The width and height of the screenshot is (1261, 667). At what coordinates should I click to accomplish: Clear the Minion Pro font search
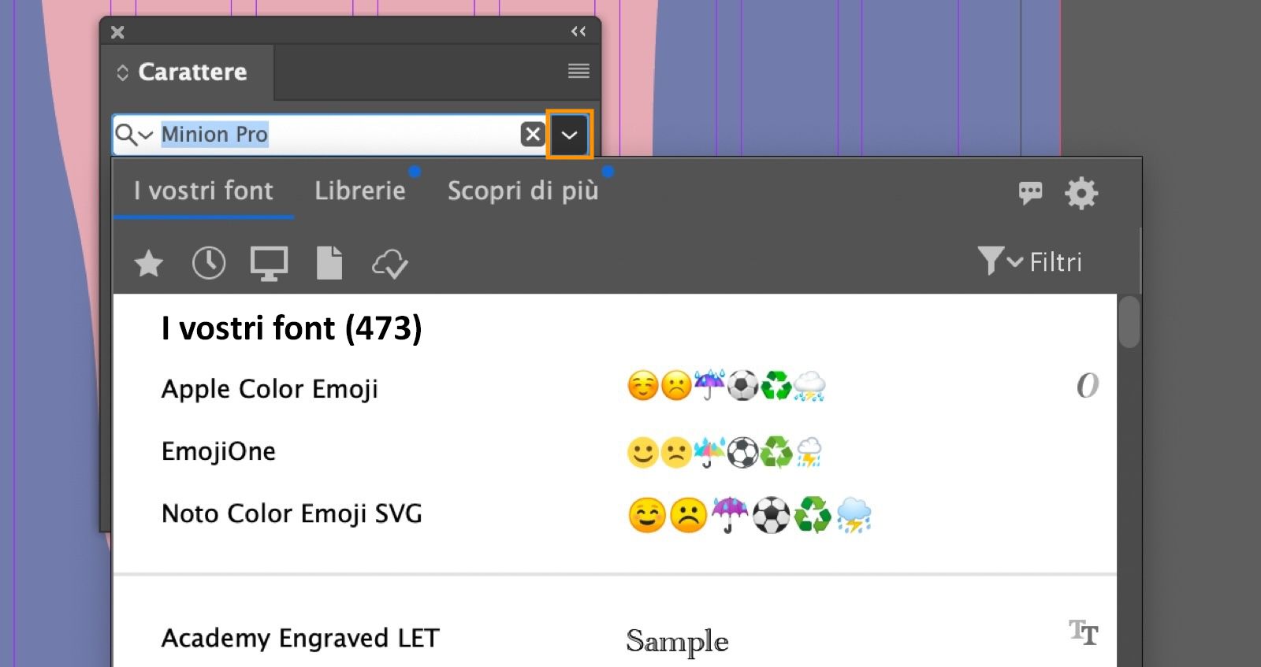pyautogui.click(x=533, y=135)
